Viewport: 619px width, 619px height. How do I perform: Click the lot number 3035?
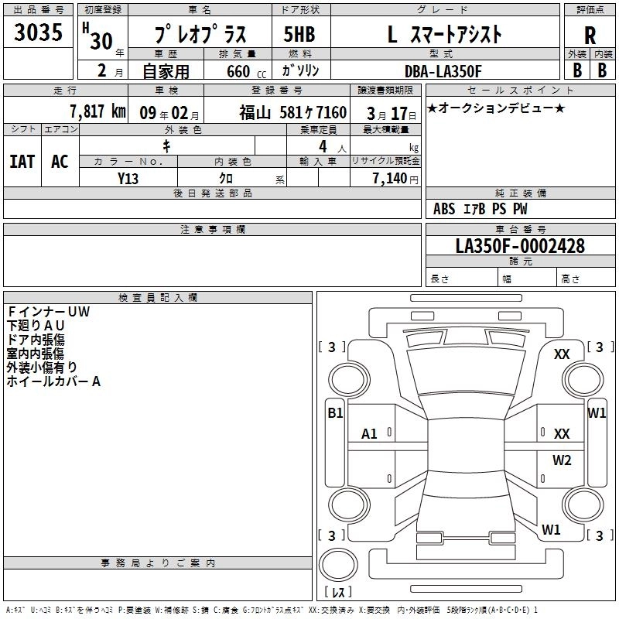point(39,32)
